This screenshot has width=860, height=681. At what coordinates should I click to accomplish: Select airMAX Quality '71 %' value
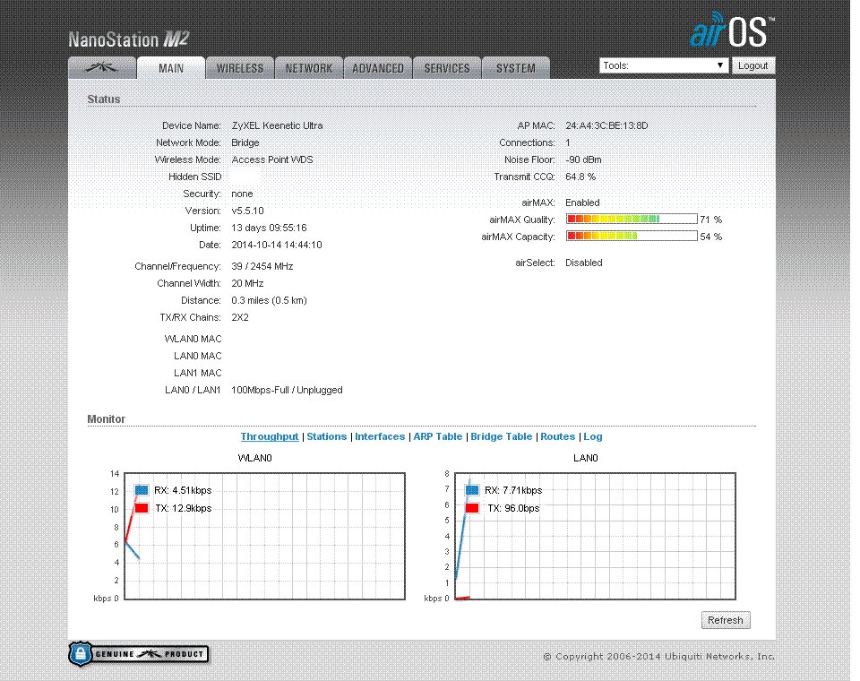click(x=710, y=220)
